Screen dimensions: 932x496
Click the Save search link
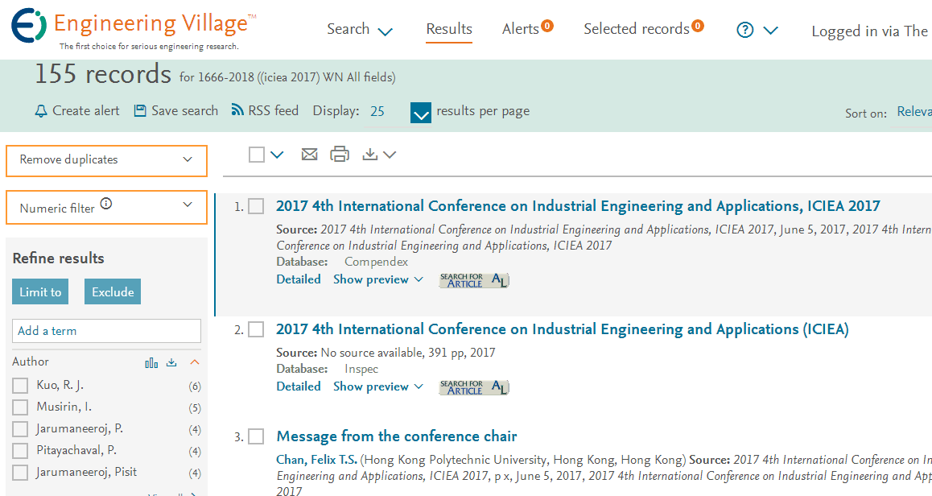click(184, 110)
